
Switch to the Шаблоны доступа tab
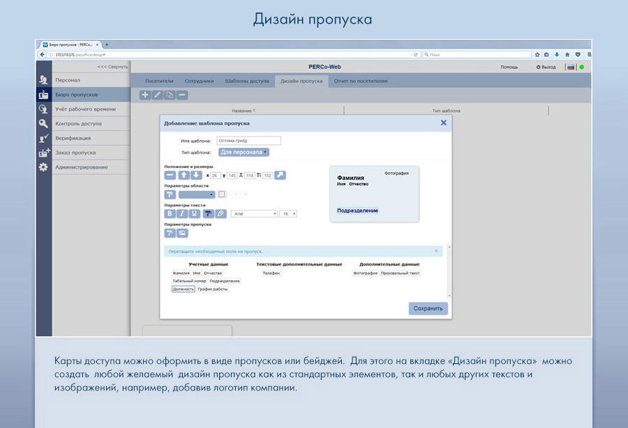[x=246, y=81]
